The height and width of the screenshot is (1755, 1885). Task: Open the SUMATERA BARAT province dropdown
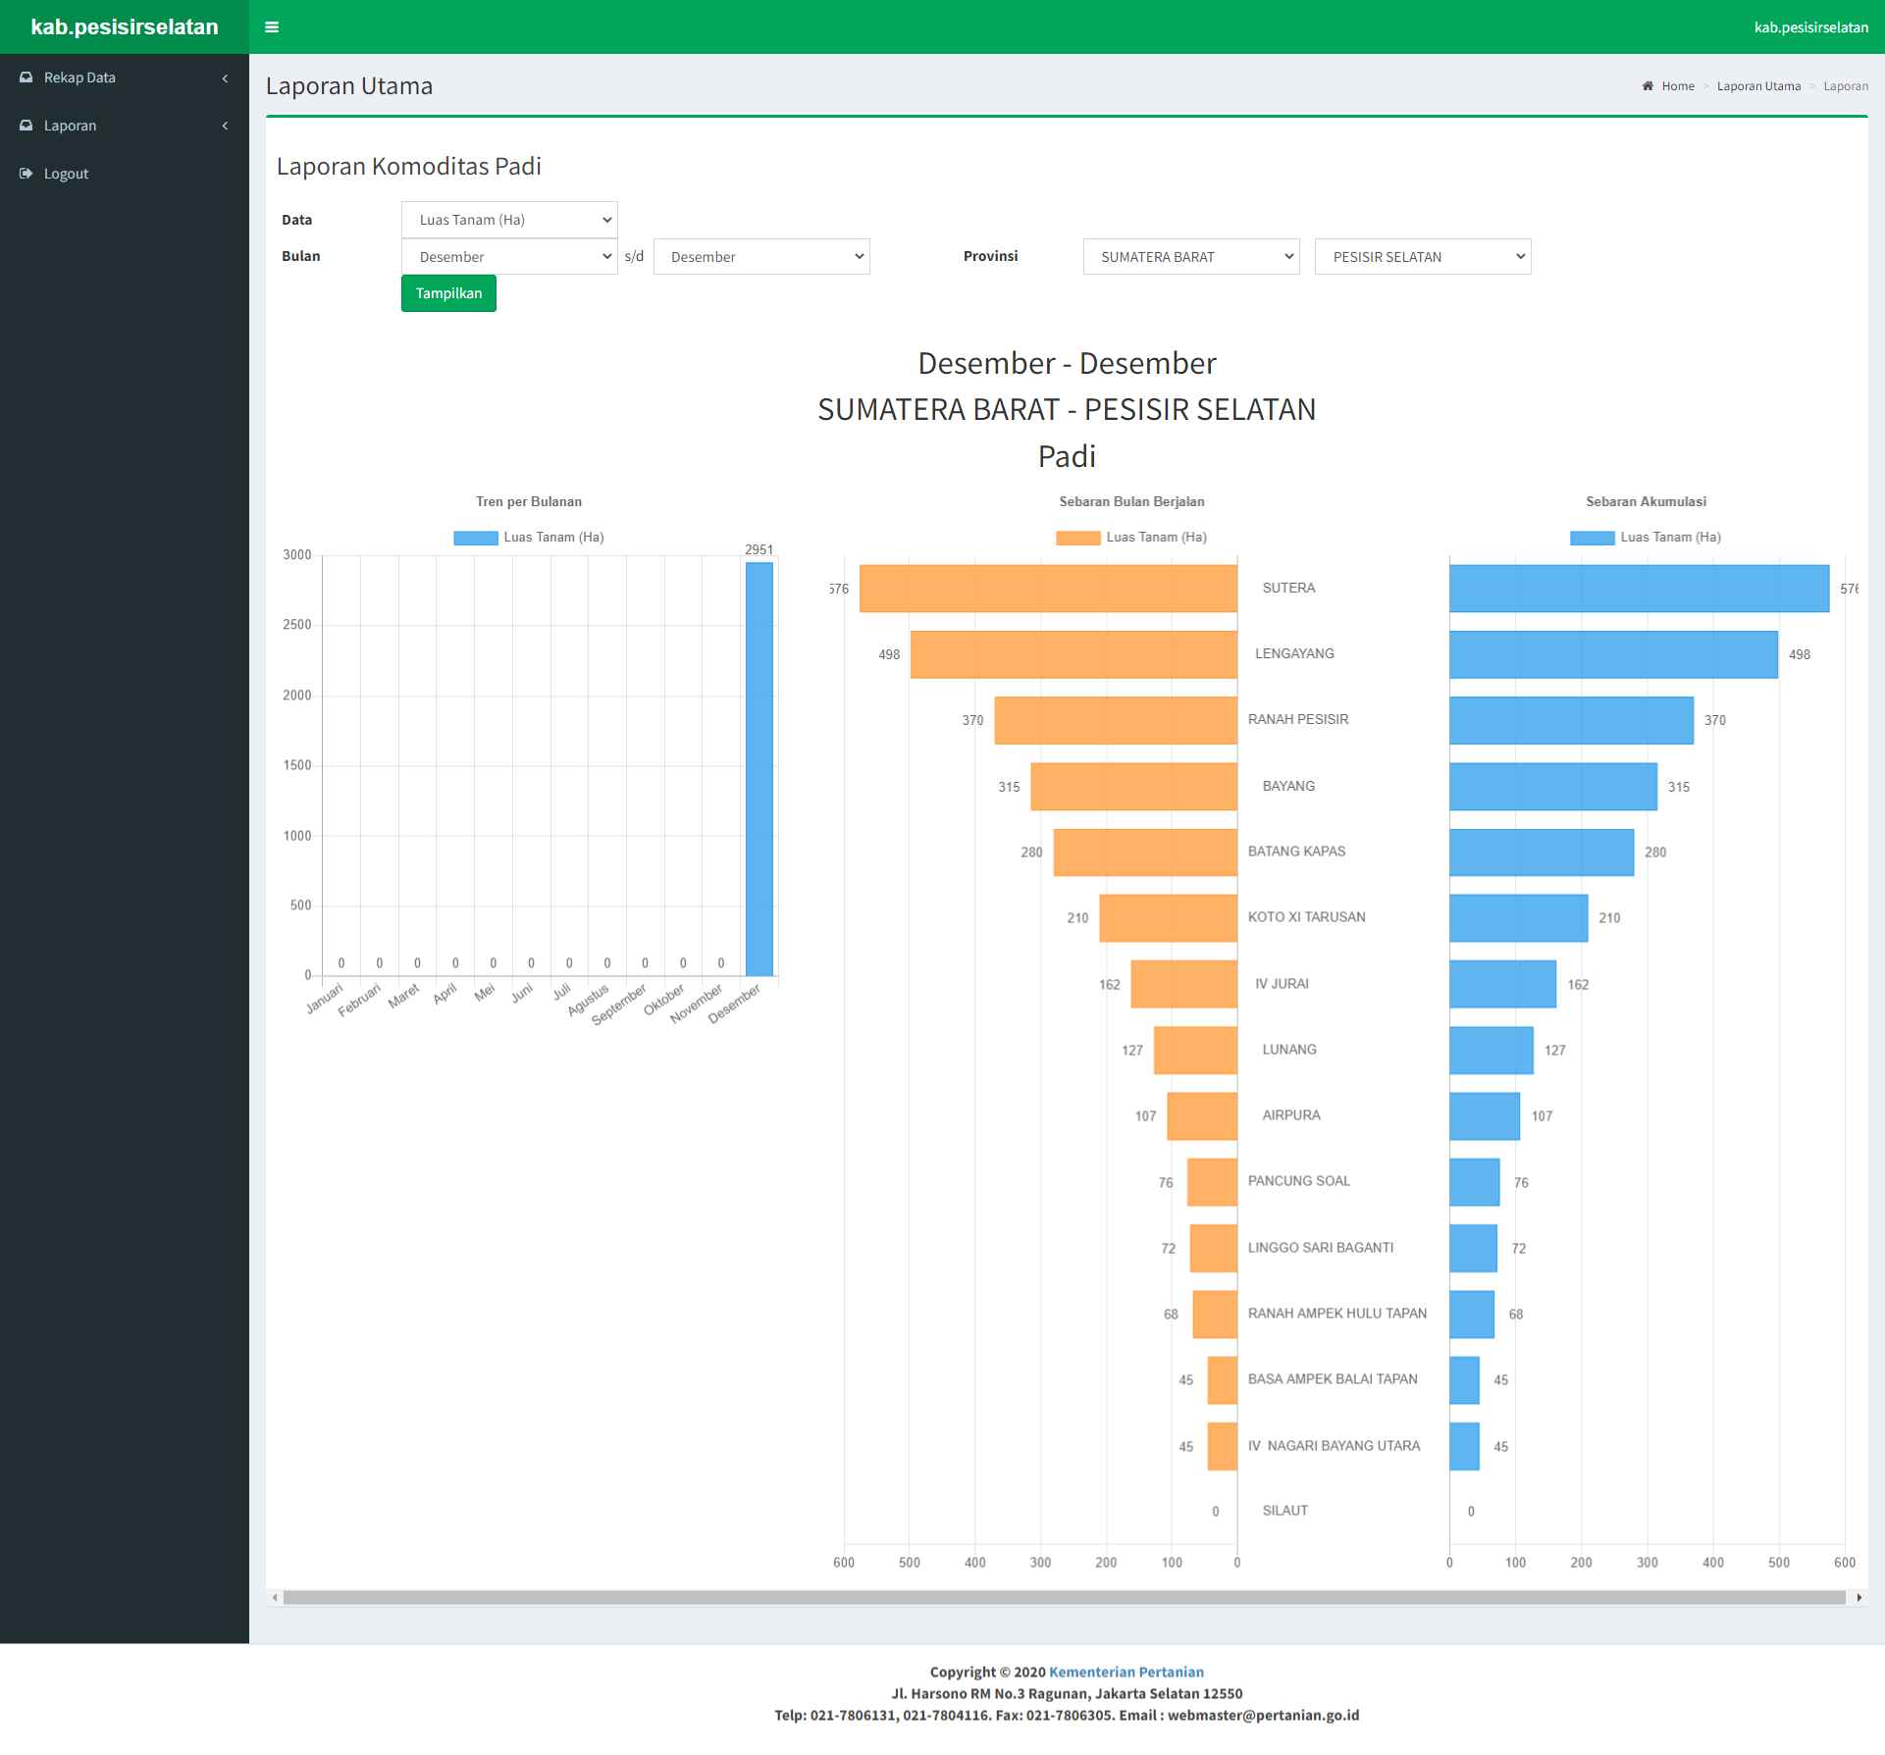[x=1190, y=257]
